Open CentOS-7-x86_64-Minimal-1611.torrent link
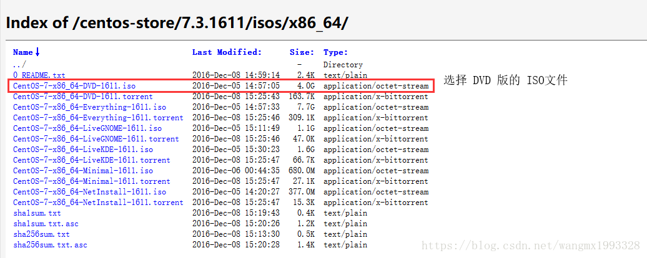The height and width of the screenshot is (258, 647). pyautogui.click(x=92, y=181)
